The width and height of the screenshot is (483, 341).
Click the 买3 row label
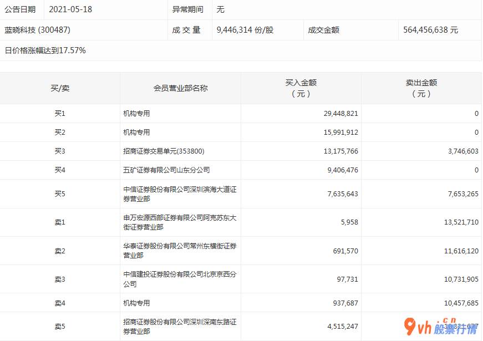60,151
